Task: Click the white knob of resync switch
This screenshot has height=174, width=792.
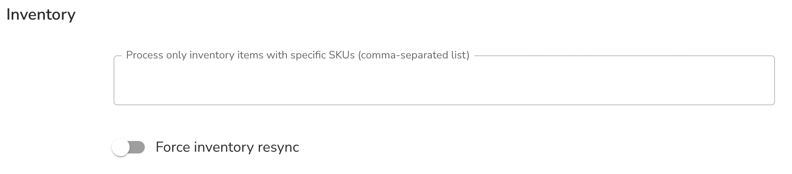Action: [120, 148]
